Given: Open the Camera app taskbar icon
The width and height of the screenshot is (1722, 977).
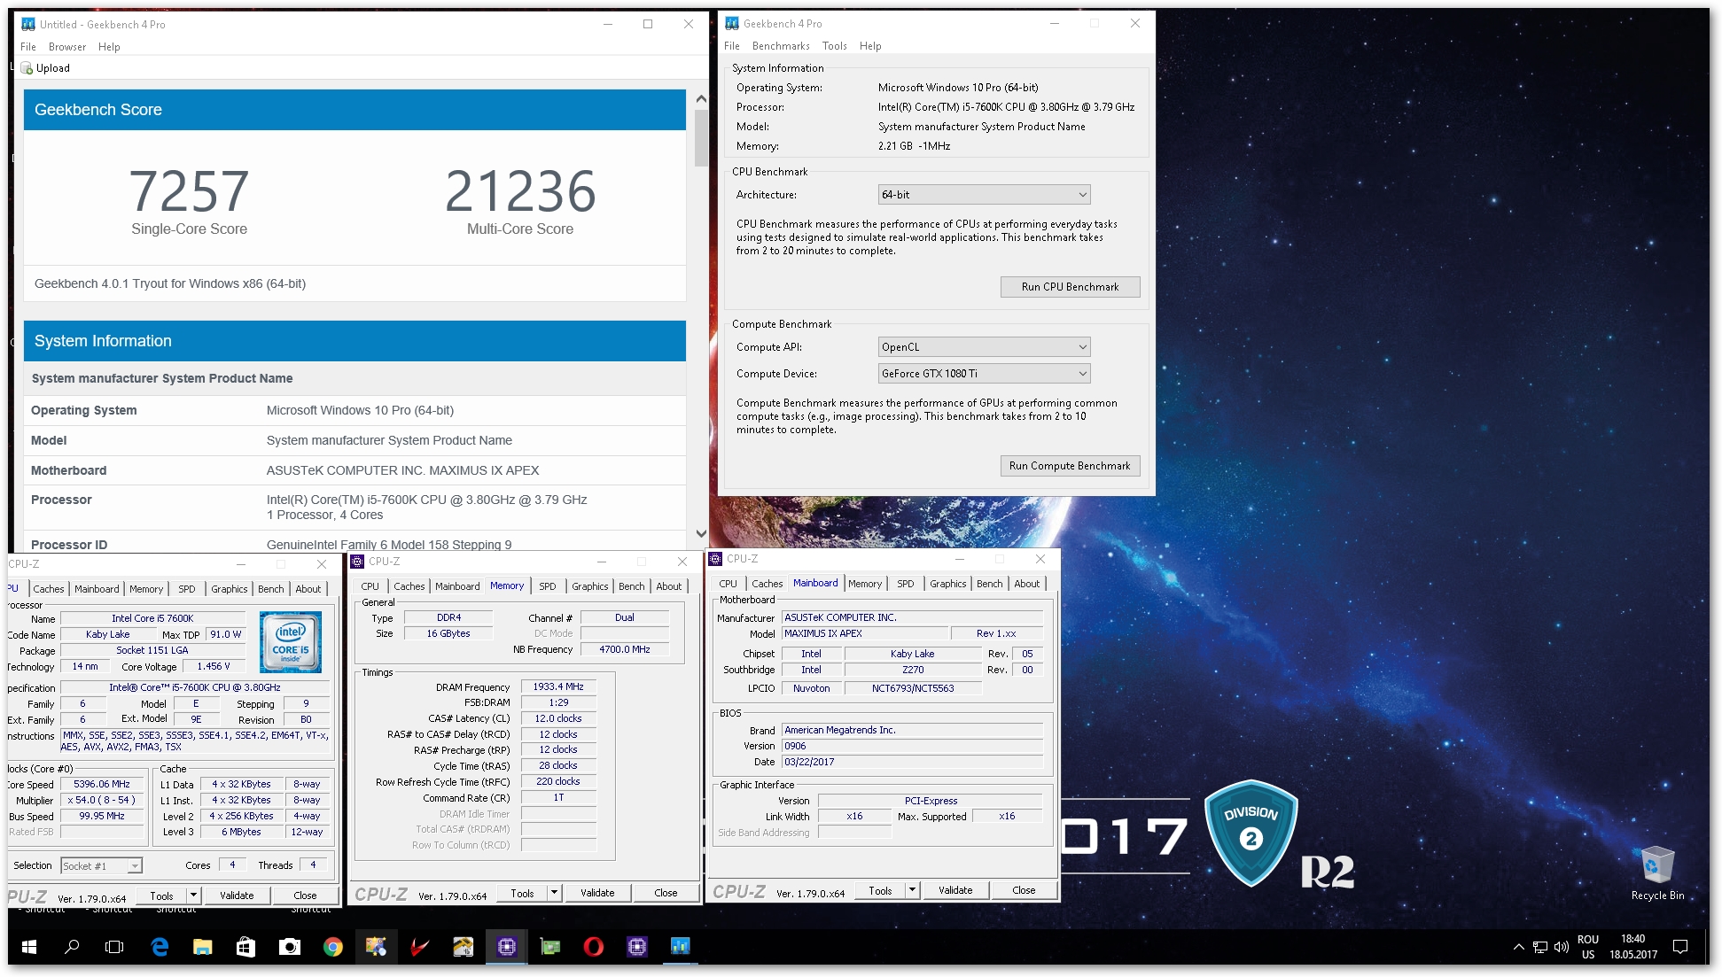Looking at the screenshot, I should tap(289, 947).
